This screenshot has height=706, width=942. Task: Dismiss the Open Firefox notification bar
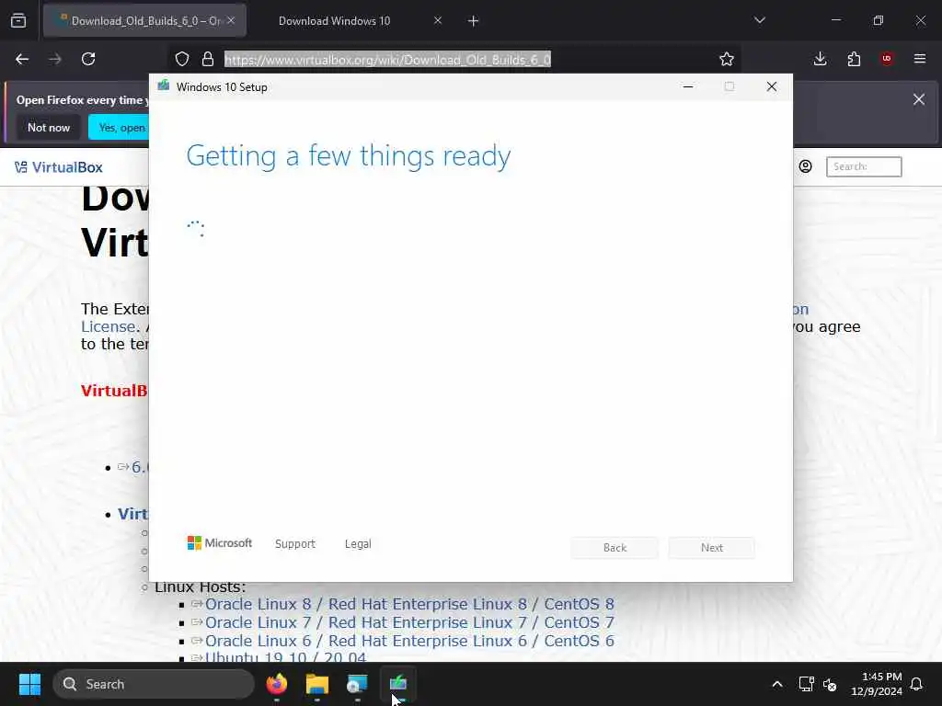coord(919,99)
